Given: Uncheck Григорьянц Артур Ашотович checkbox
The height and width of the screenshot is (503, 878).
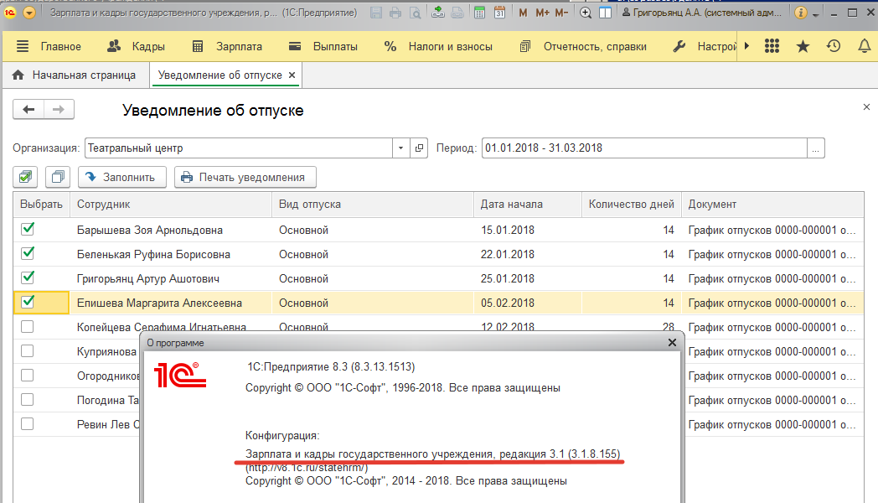Looking at the screenshot, I should tap(28, 277).
